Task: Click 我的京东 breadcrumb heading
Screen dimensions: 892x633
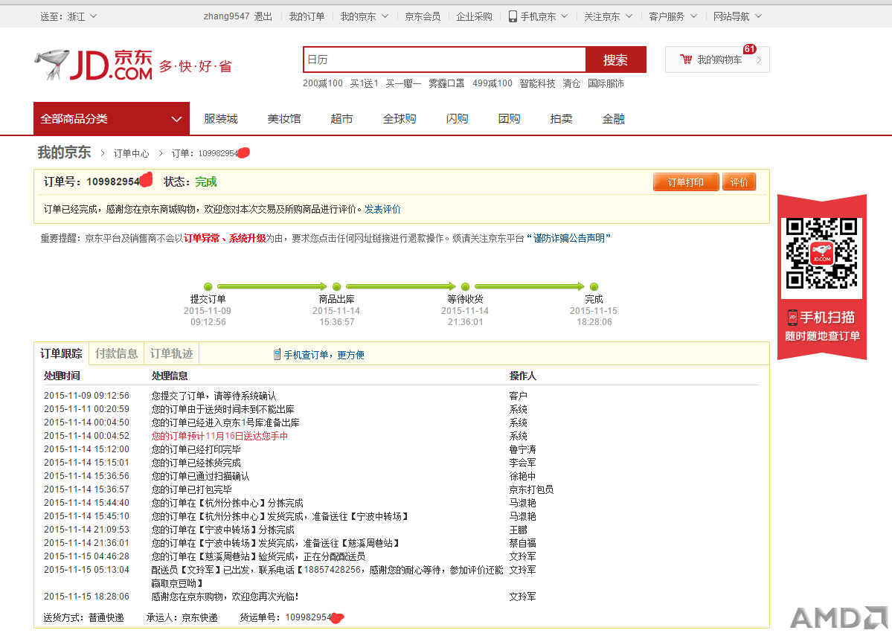Action: click(x=64, y=152)
